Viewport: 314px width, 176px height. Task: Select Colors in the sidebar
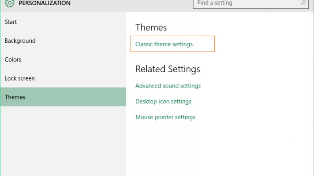coord(13,60)
